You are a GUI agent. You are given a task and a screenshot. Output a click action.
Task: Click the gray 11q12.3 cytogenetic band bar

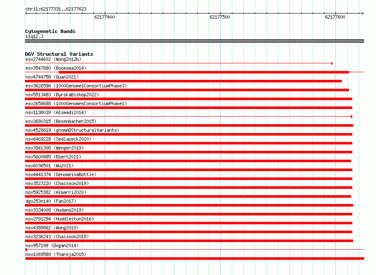click(194, 41)
